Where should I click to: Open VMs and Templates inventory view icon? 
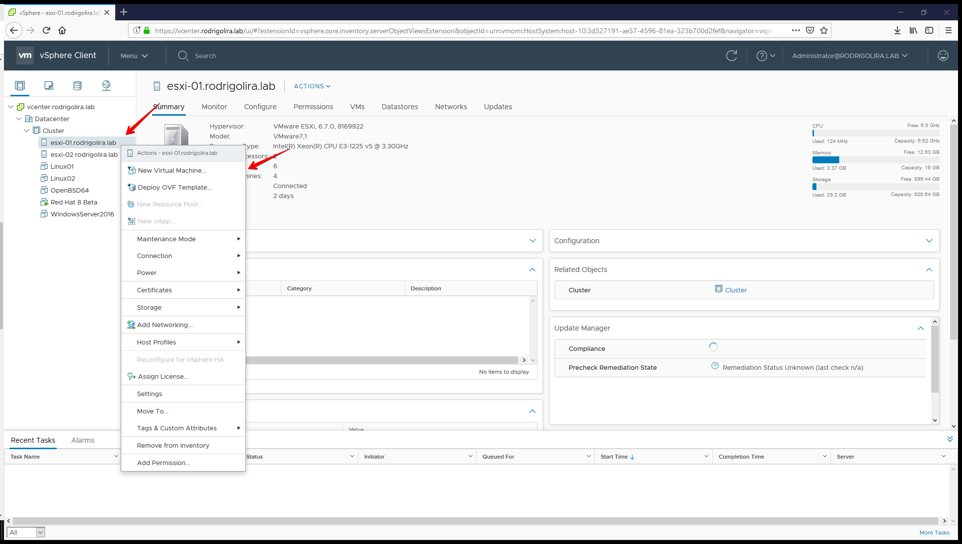point(49,85)
